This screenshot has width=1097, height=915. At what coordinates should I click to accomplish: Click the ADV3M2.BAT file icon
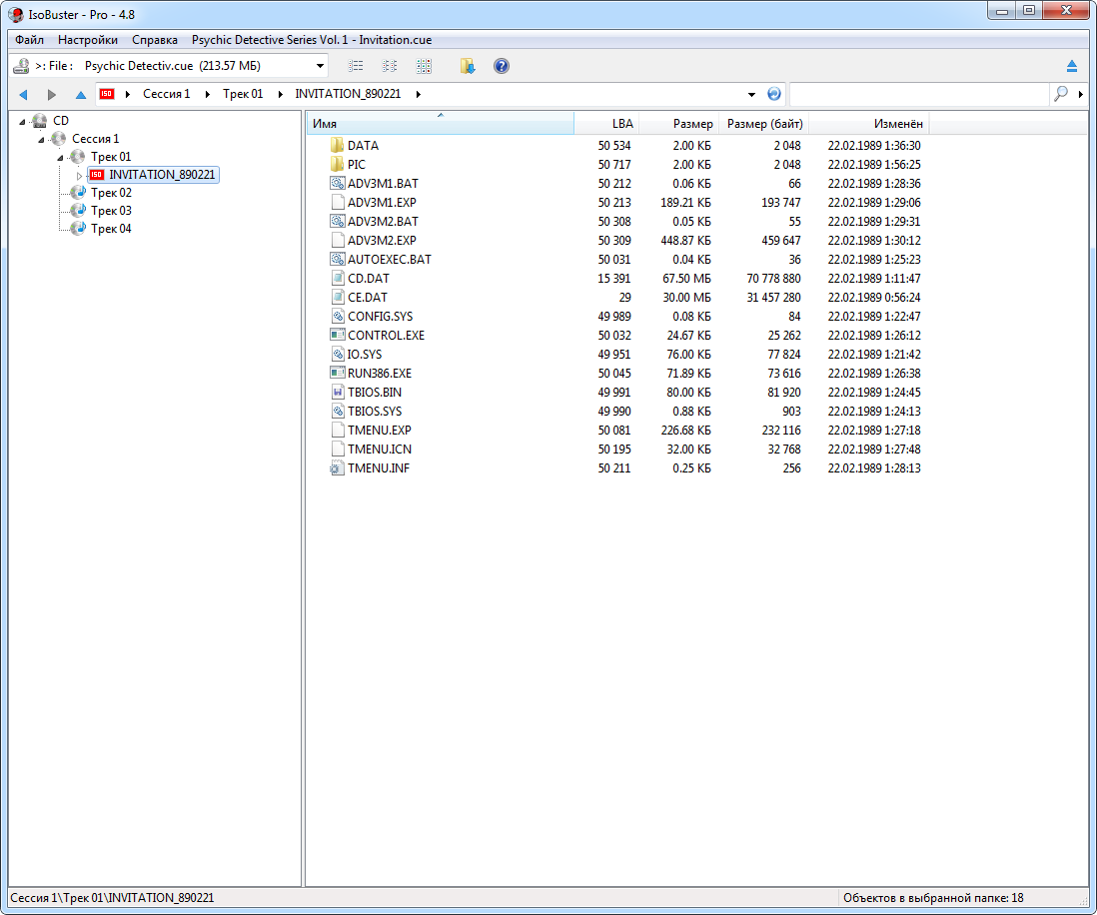coord(338,221)
